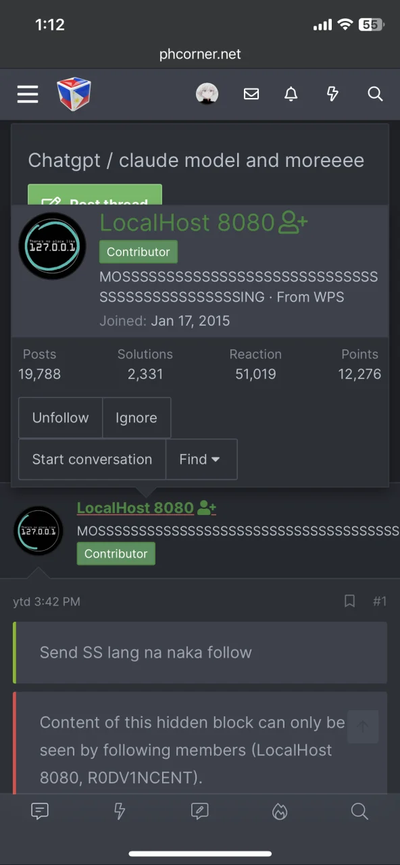Viewport: 400px width, 865px height.
Task: Bookmark post #1
Action: coord(349,601)
